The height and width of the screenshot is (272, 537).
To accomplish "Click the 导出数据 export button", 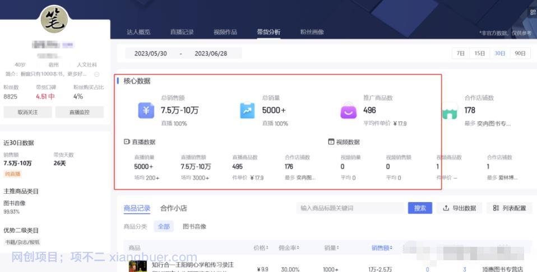I will tap(459, 208).
